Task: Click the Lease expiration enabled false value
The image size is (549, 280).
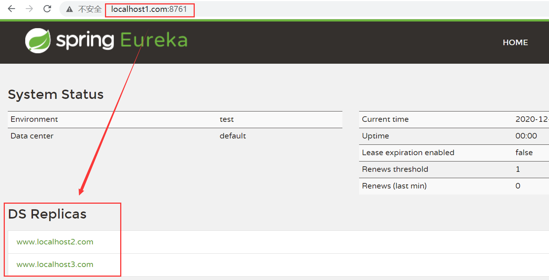Action: pyautogui.click(x=524, y=153)
